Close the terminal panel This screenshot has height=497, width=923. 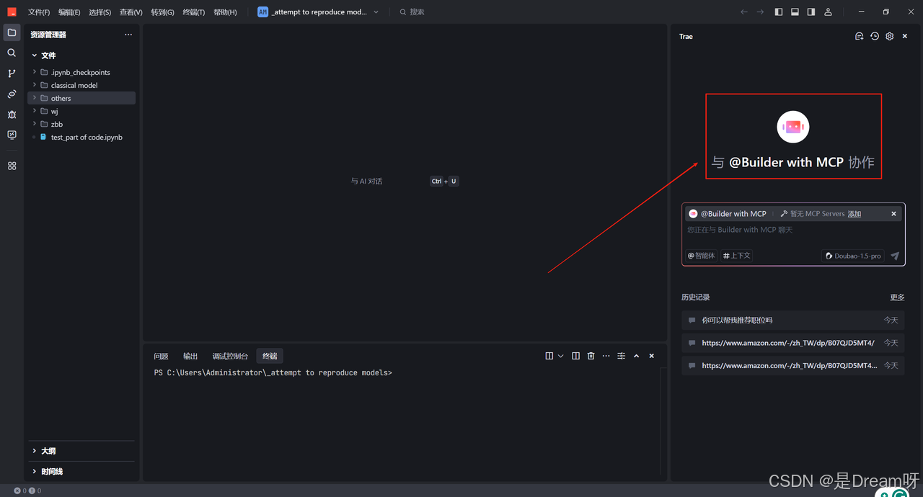651,356
